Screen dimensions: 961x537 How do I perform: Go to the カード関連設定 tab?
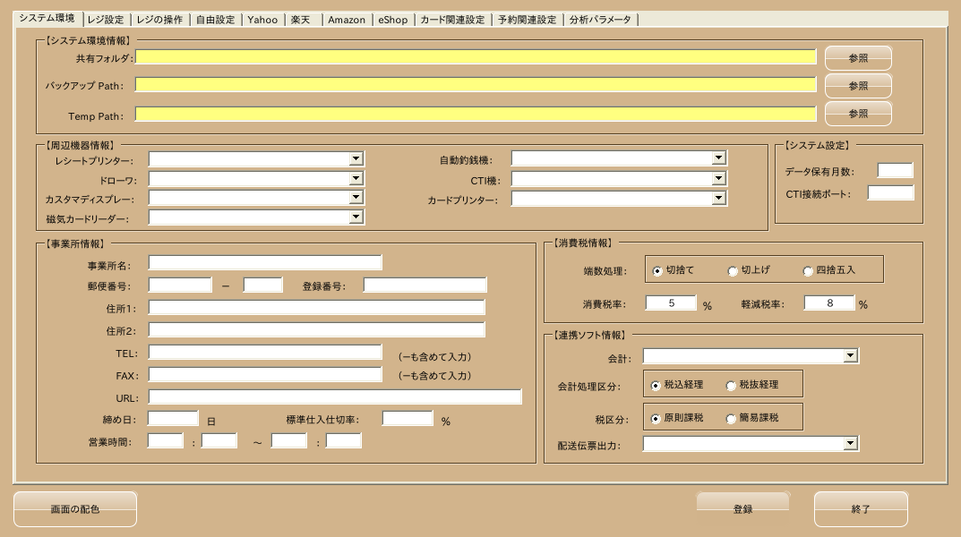tap(453, 20)
